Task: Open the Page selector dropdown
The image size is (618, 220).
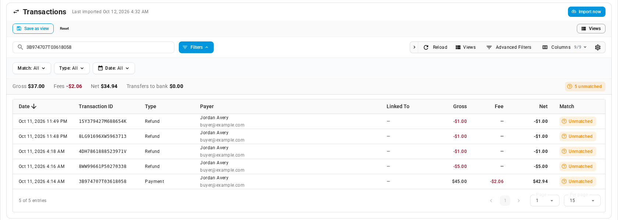Action: pos(544,201)
